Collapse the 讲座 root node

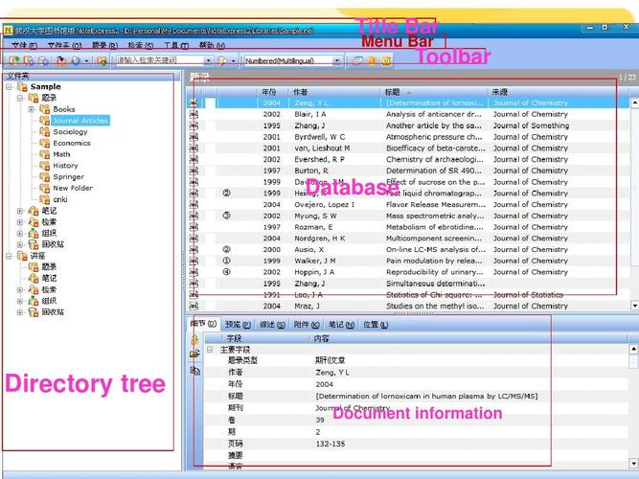point(9,256)
